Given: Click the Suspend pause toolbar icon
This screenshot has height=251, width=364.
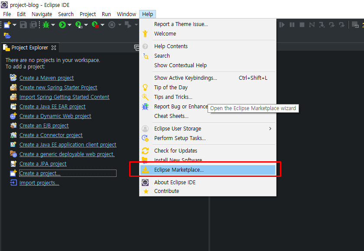Looking at the screenshot, I should tap(292, 25).
